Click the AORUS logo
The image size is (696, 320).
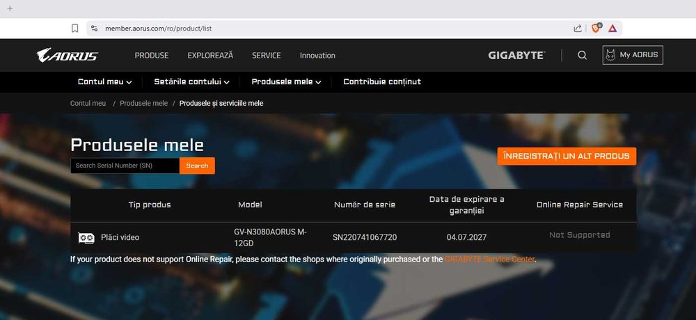coord(67,55)
